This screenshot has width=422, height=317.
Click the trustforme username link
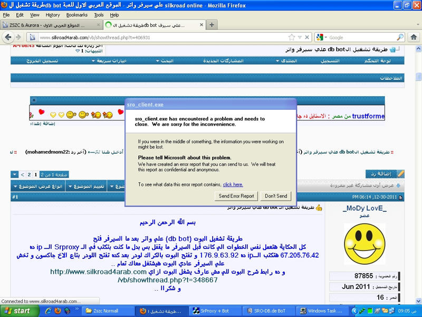tap(368, 116)
